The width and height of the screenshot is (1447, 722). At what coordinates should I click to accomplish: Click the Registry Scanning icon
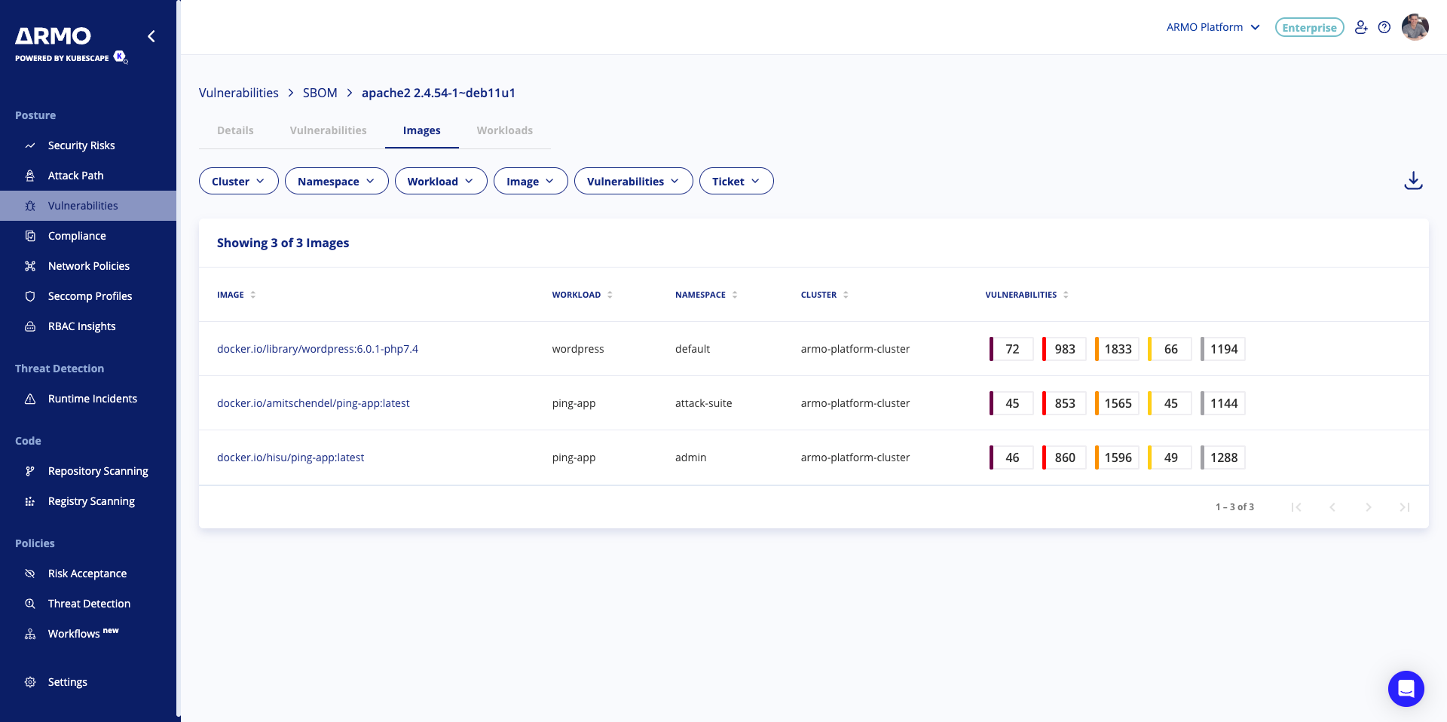(30, 501)
